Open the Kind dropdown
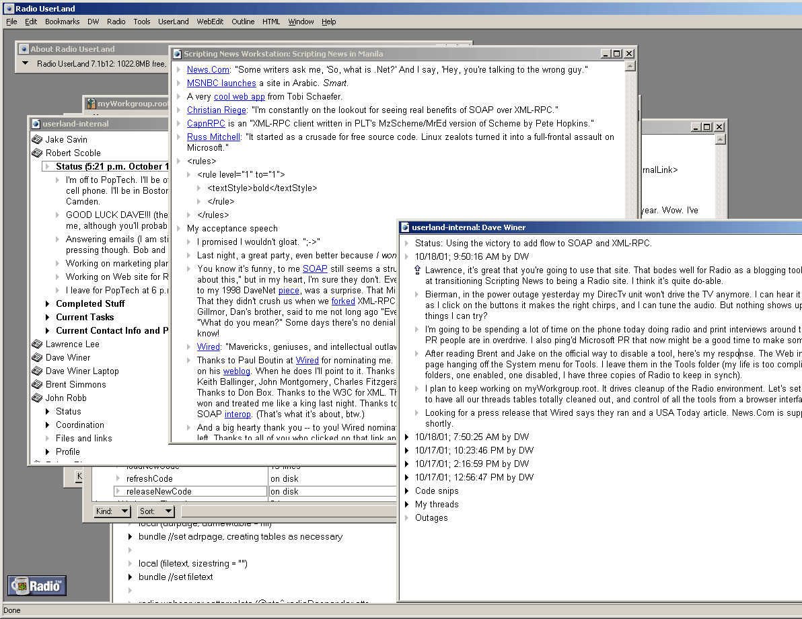The image size is (802, 619). (112, 511)
